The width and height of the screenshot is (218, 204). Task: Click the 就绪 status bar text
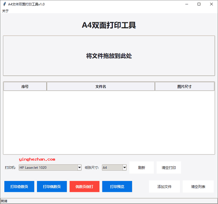(x=4, y=201)
